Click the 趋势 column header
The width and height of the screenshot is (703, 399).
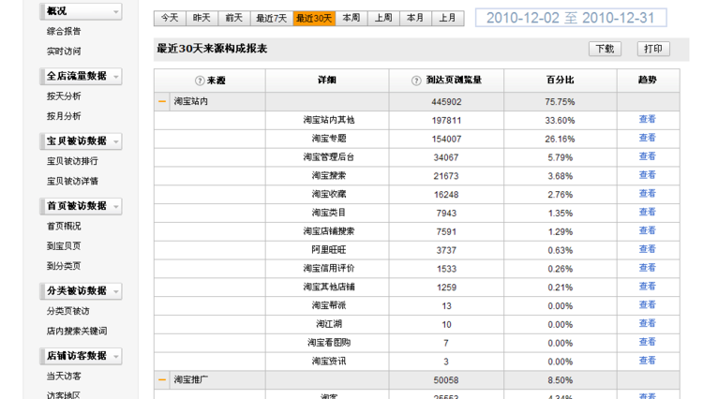tap(648, 81)
